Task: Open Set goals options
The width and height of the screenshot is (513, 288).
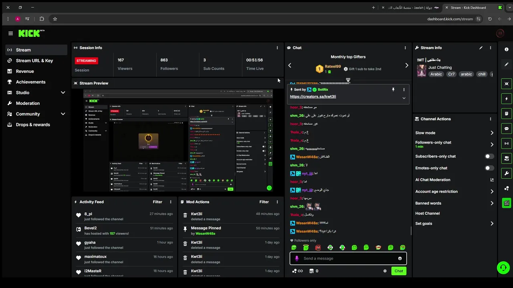Action: tap(454, 224)
